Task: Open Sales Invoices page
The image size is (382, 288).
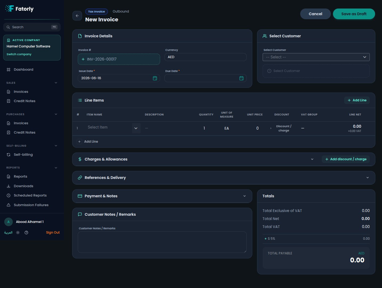Action: tap(32, 92)
